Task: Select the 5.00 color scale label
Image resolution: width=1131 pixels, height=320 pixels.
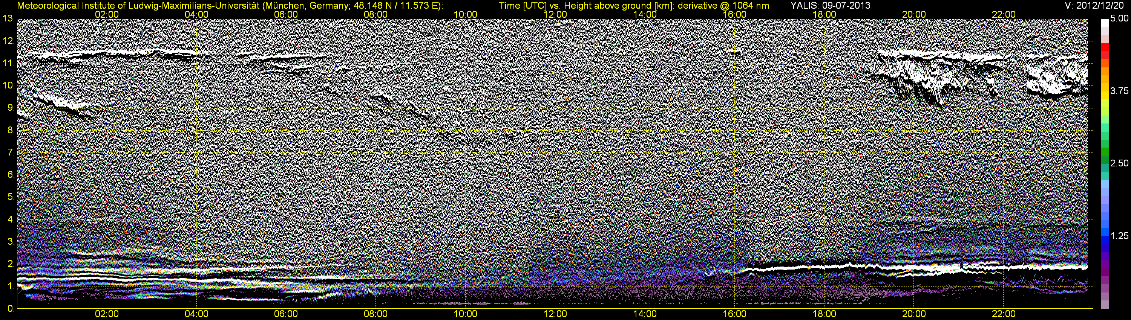Action: 1119,19
